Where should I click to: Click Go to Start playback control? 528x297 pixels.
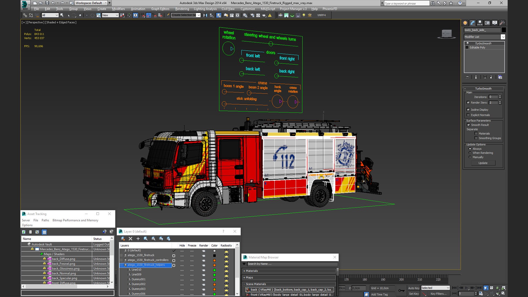coord(454,288)
